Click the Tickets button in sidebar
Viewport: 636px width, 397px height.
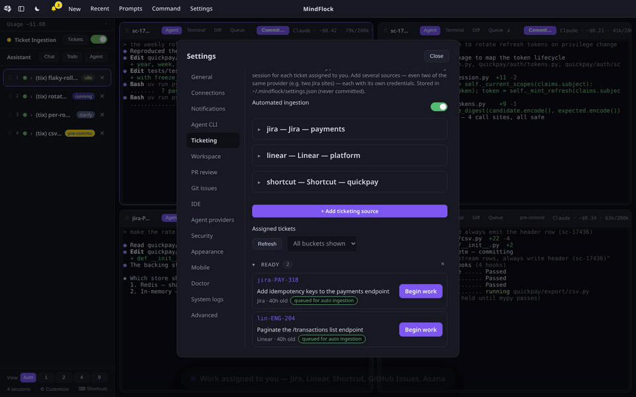pos(76,39)
